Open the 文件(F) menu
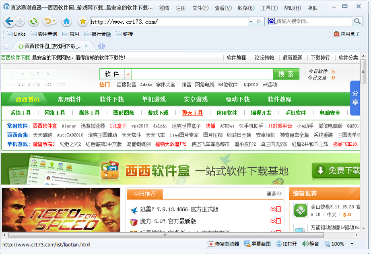 (200, 8)
